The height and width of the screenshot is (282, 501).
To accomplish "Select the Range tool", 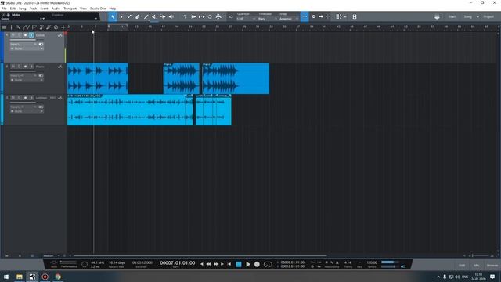I will [x=121, y=16].
